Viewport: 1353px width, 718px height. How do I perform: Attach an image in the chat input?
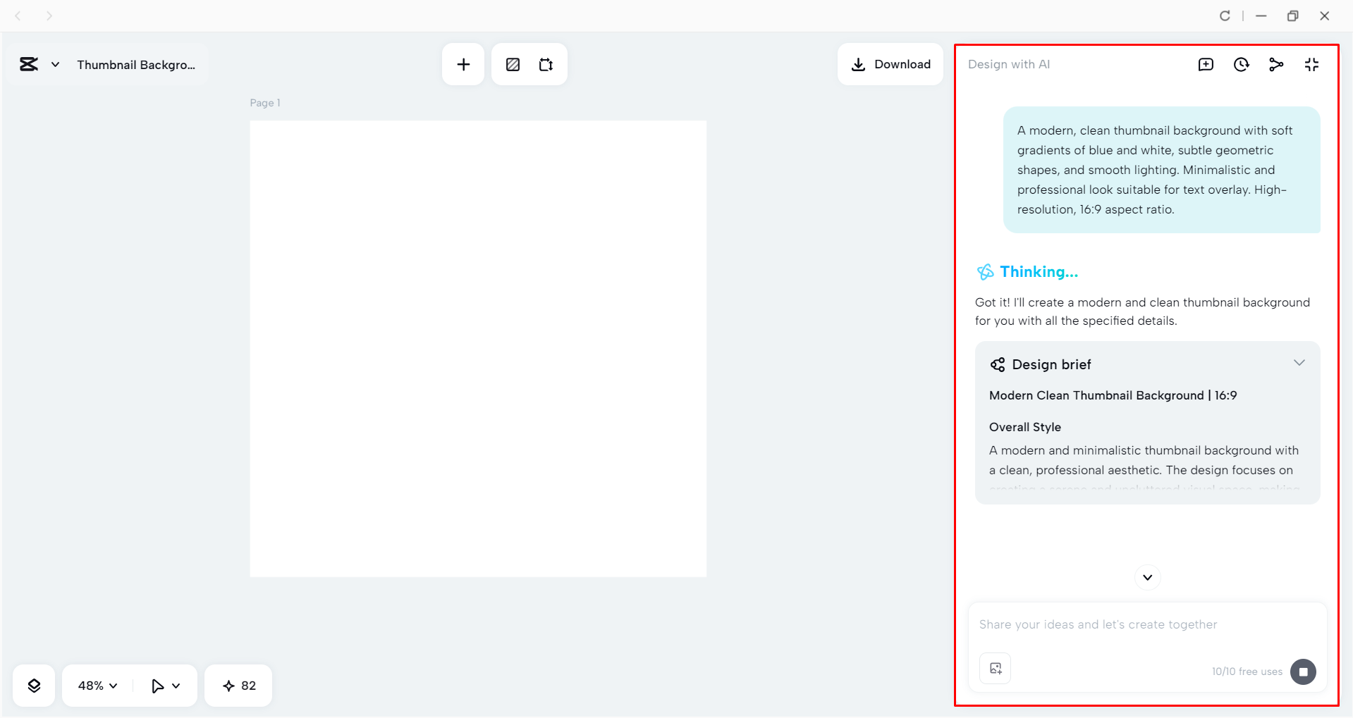tap(994, 668)
